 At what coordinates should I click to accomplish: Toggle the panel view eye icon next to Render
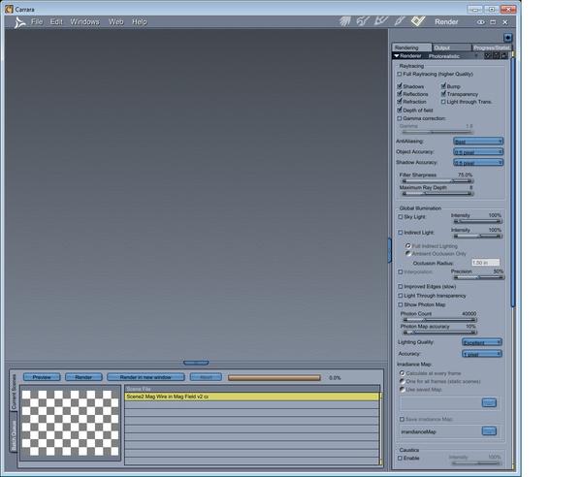click(481, 22)
